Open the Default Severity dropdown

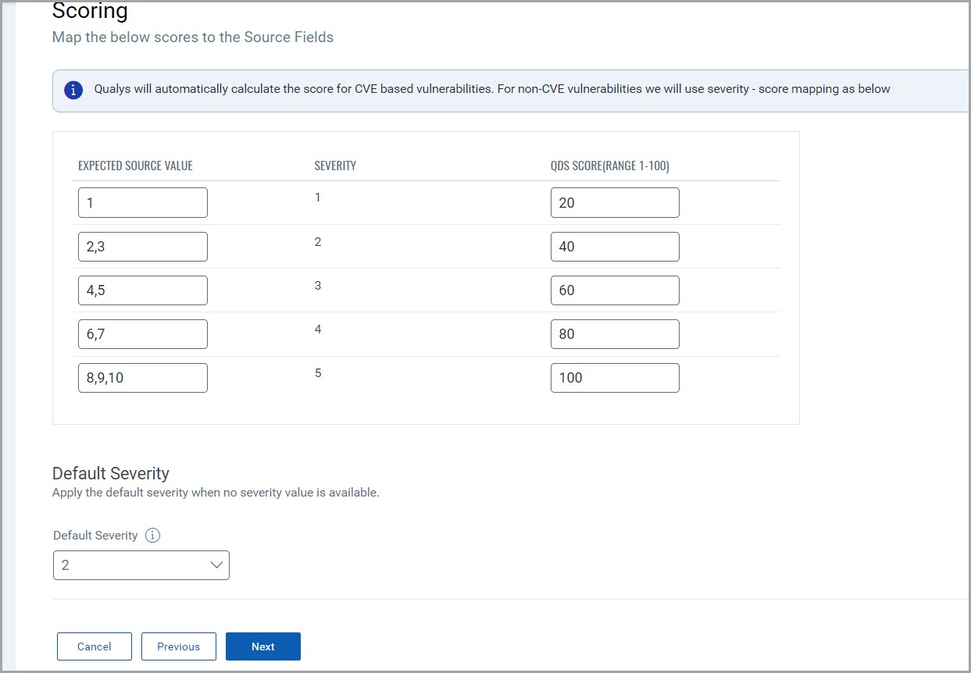141,565
